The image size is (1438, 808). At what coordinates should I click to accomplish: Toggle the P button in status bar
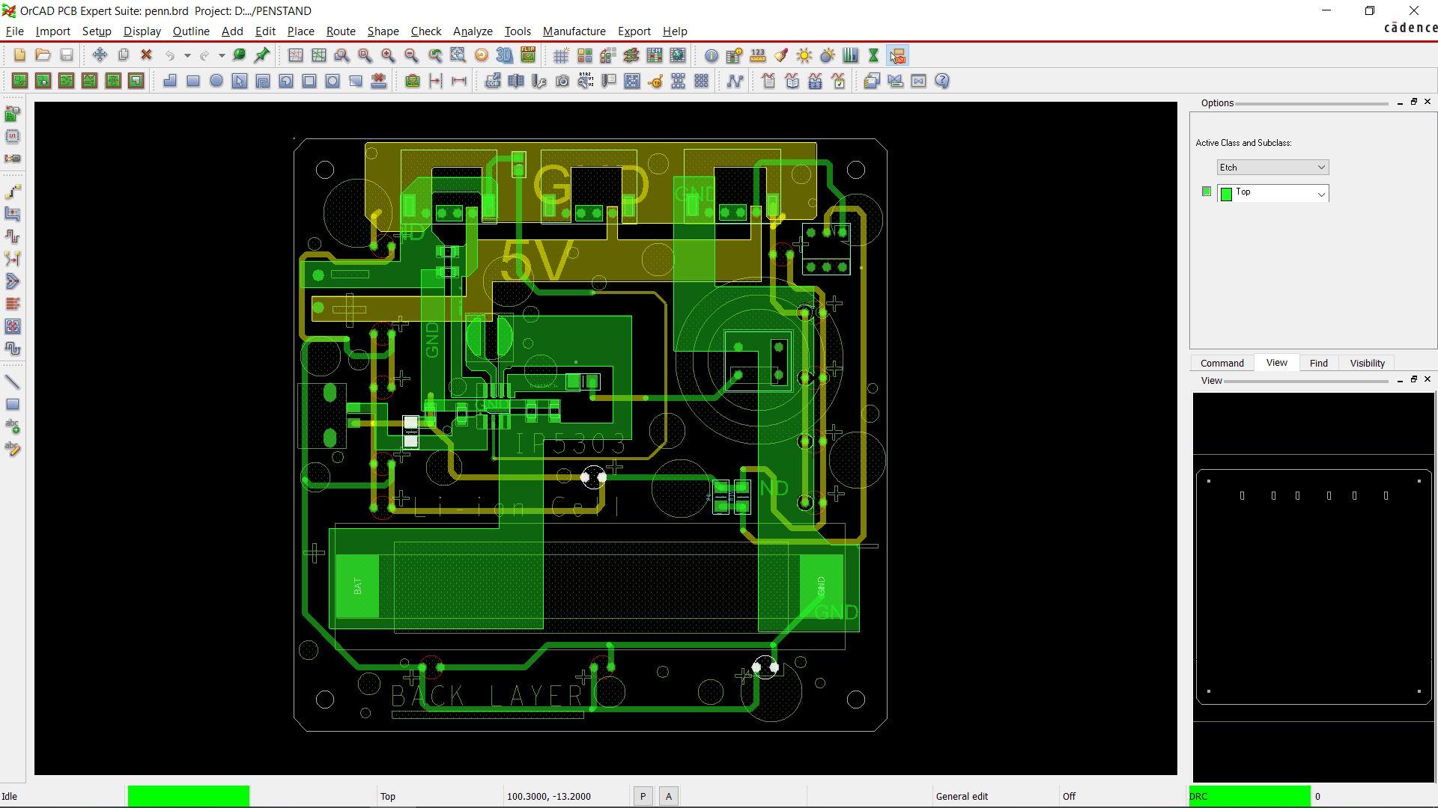[x=643, y=797]
